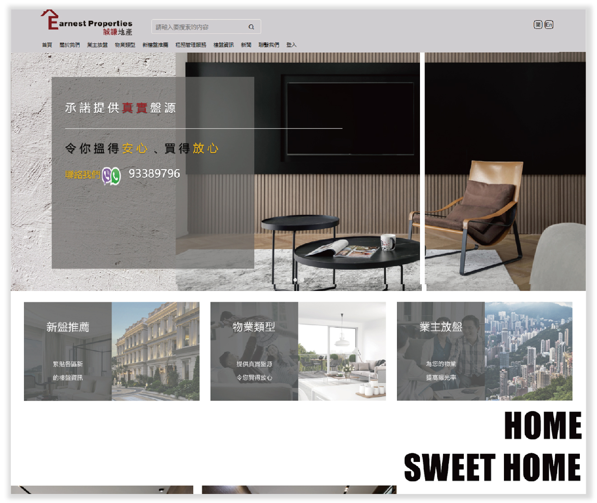Screen dimensions: 597x503
Task: Open 新樓盤推薦 in the navigation bar
Action: pos(155,45)
